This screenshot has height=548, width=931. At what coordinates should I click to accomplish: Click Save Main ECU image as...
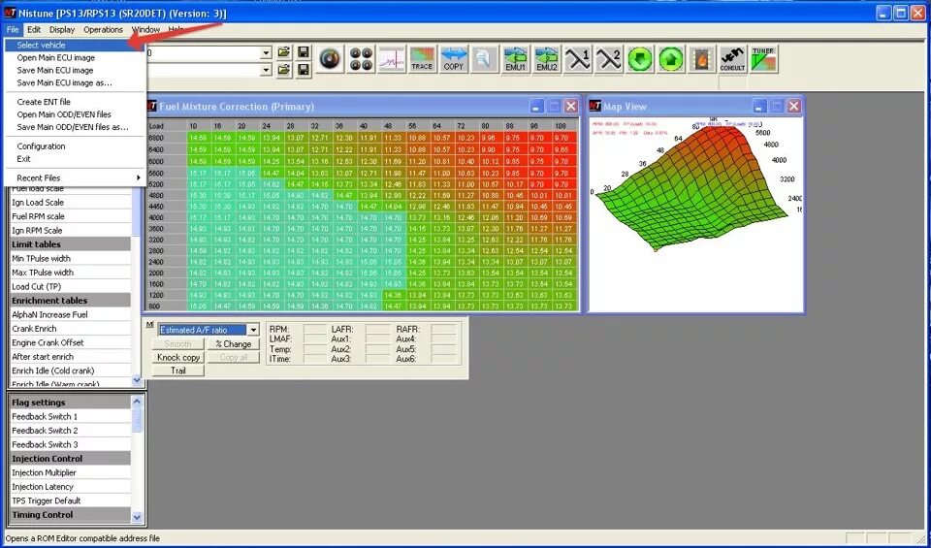(76, 82)
